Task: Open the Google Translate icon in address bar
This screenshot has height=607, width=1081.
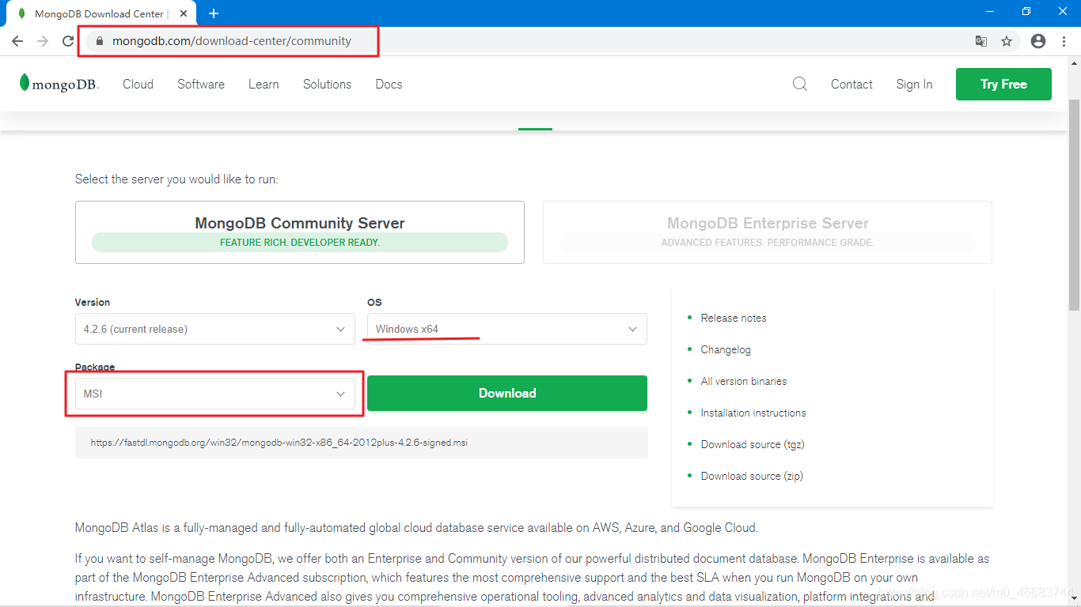Action: 981,41
